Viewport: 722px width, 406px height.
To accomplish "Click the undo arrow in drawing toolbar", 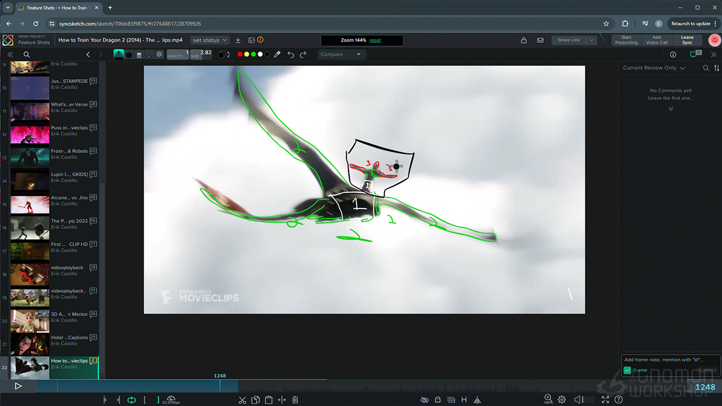I will [290, 55].
